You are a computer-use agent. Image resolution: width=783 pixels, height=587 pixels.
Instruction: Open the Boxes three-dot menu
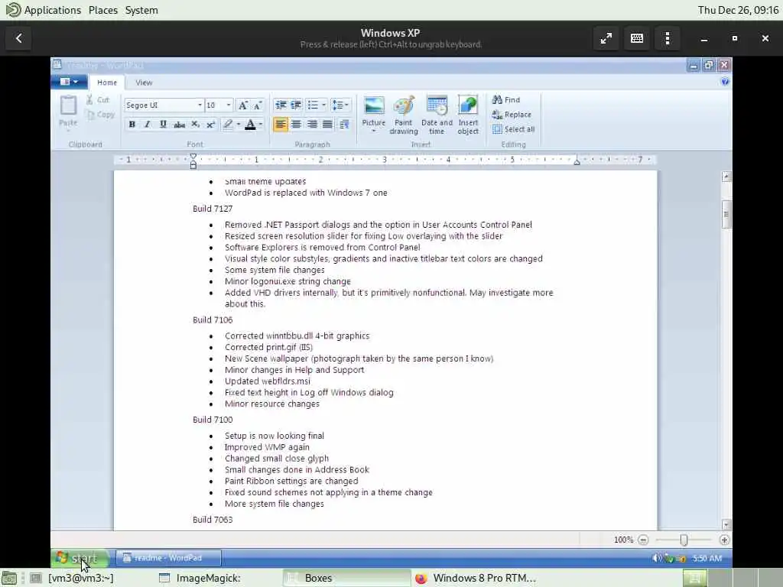[x=668, y=38]
